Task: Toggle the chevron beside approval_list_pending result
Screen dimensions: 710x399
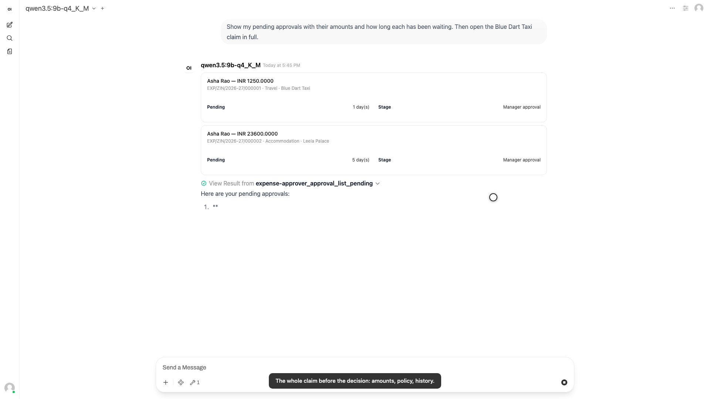Action: (378, 184)
